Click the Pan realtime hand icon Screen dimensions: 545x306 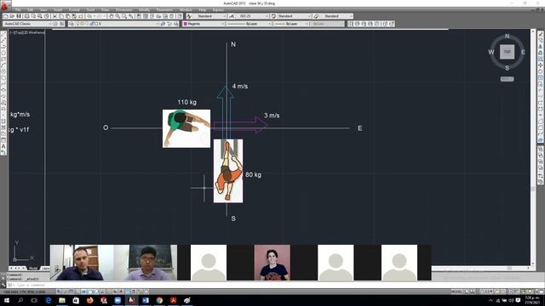112,16
